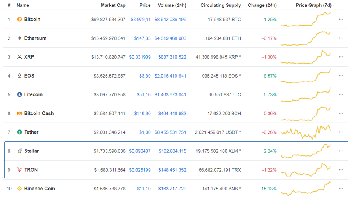This screenshot has height=201, width=353.
Task: Open the three-dot menu for Bitcoin
Action: (x=341, y=19)
